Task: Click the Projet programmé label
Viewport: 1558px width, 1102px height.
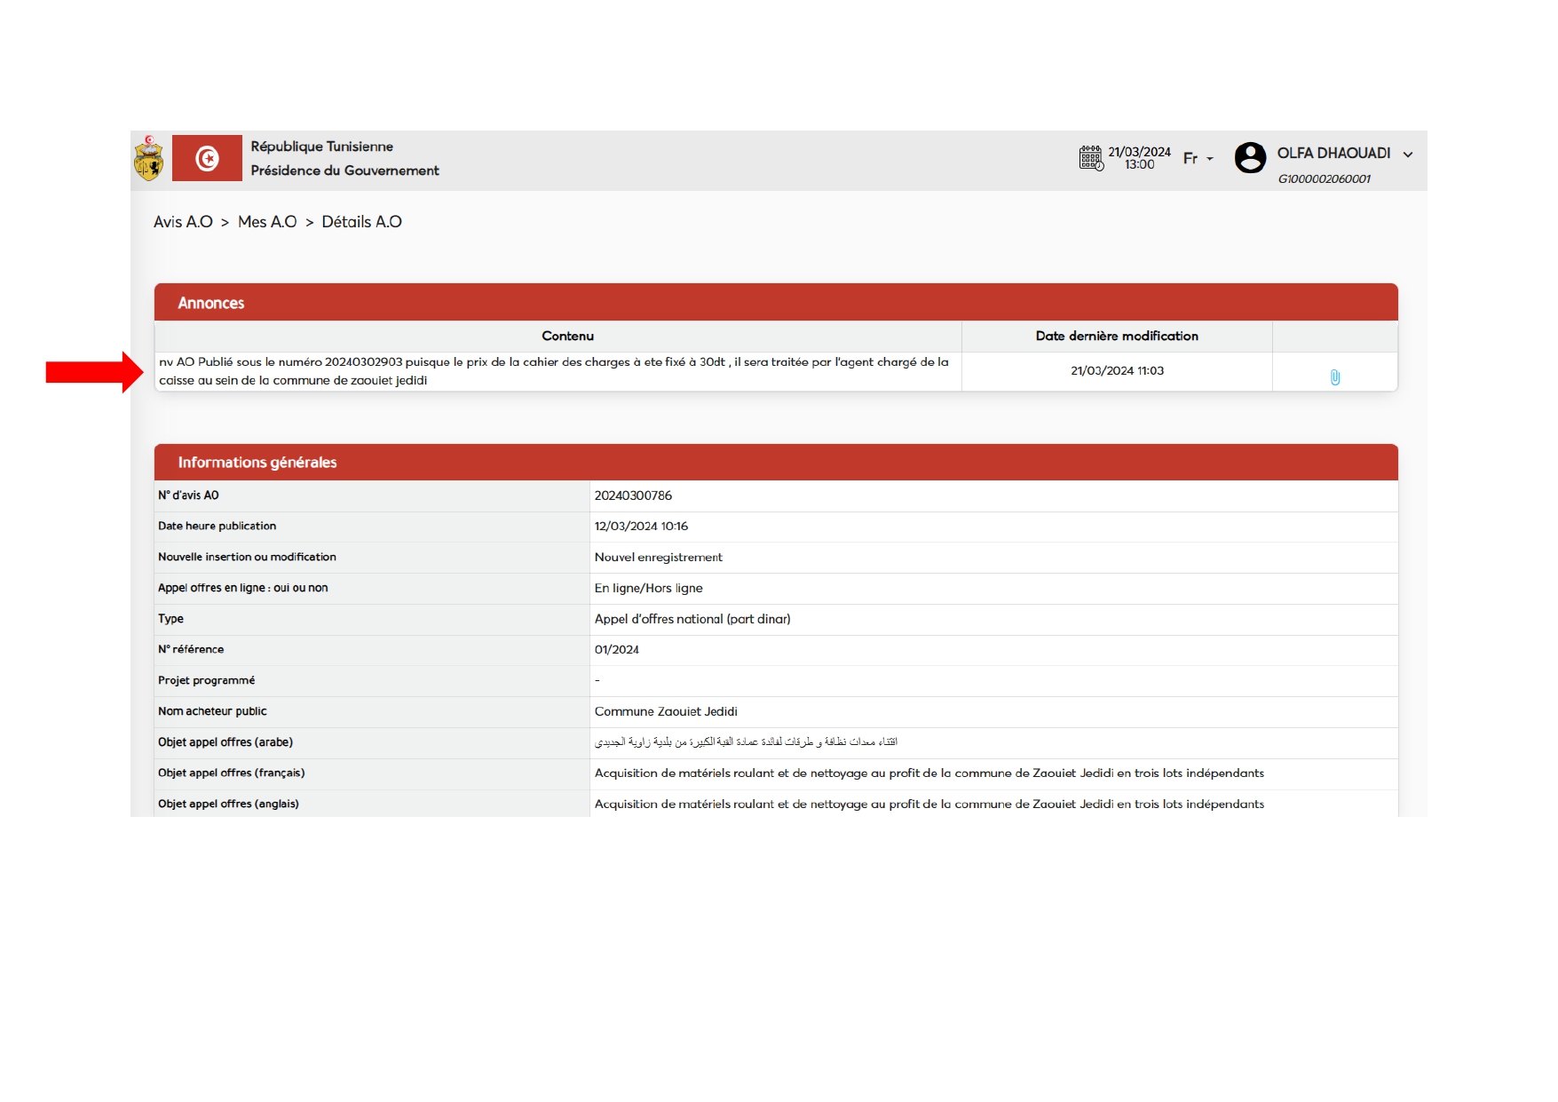Action: (x=206, y=680)
